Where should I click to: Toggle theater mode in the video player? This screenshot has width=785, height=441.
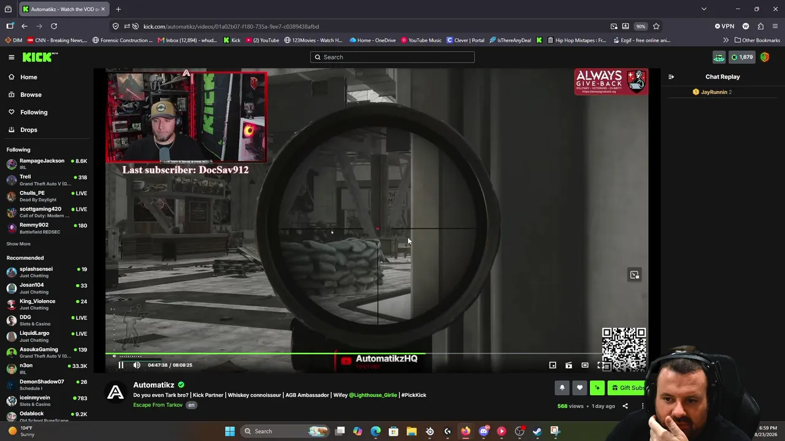pos(585,365)
